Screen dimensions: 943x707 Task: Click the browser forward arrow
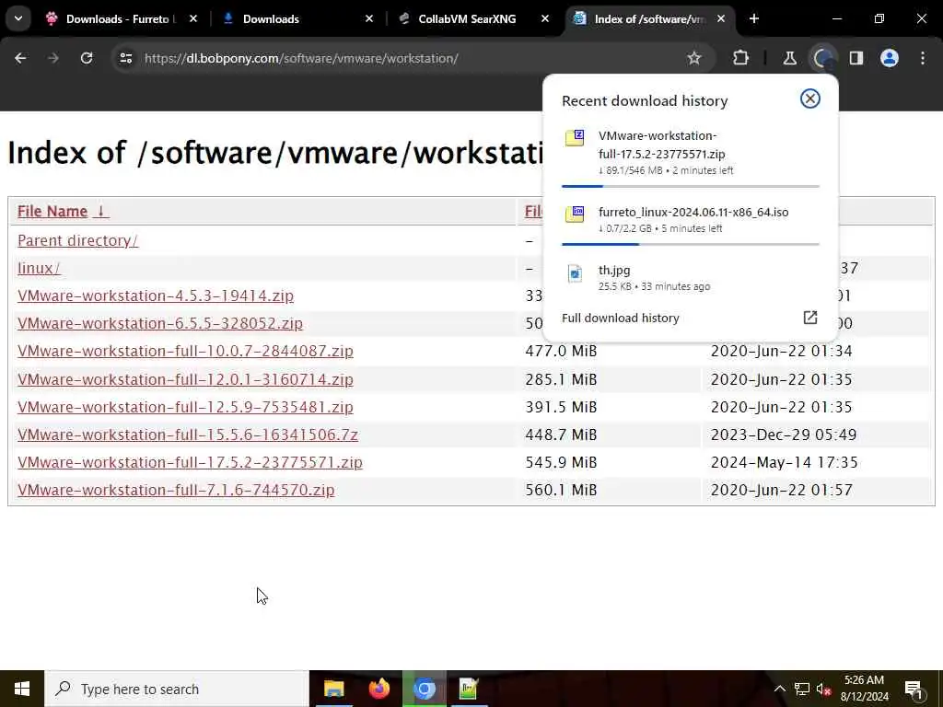(x=53, y=58)
